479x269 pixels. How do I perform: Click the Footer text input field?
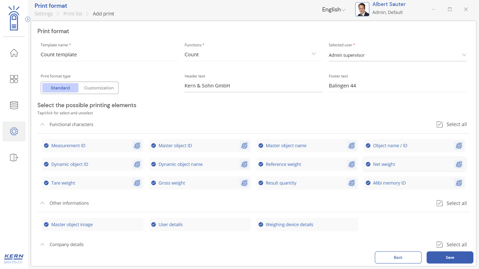pyautogui.click(x=397, y=86)
